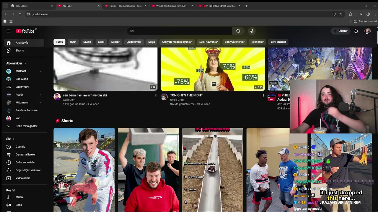Viewport: 378px width, 212px height.
Task: Open the browser extensions puzzle icon
Action: tap(351, 14)
